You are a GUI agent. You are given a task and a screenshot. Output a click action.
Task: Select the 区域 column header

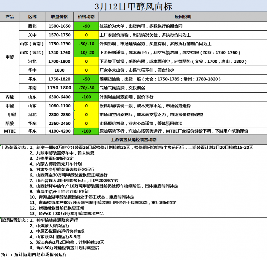click(x=32, y=17)
